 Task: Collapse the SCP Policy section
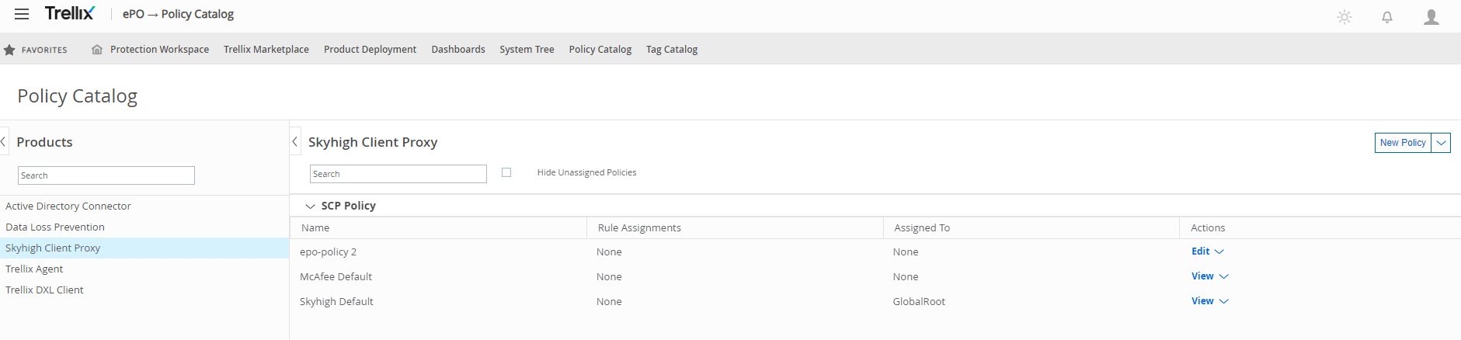[x=310, y=206]
